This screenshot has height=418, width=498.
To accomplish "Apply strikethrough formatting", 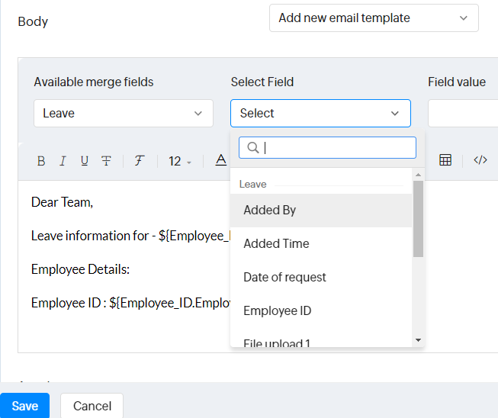I will coord(106,161).
